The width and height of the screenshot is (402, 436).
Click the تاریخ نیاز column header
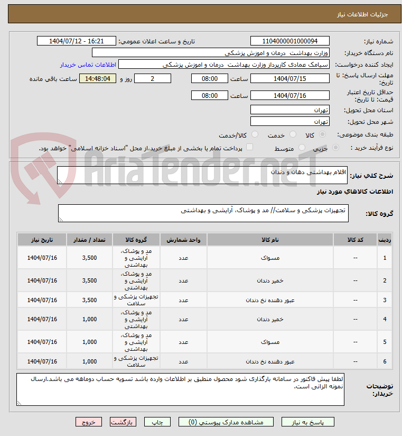42,240
